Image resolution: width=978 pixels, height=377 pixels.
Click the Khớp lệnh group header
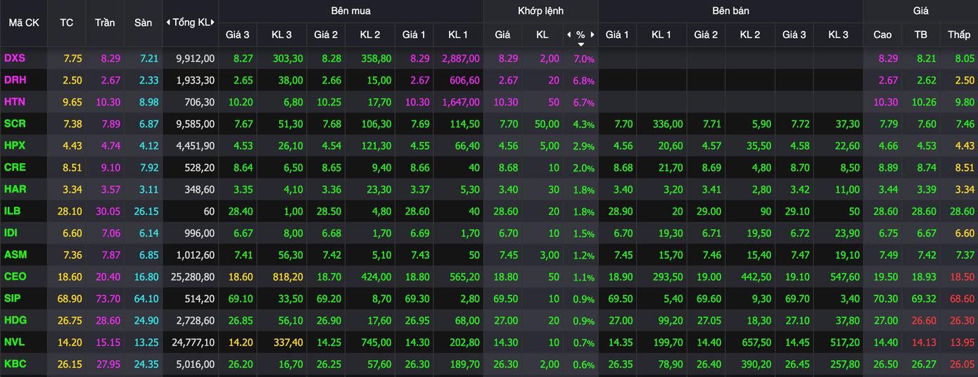point(540,11)
